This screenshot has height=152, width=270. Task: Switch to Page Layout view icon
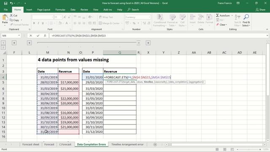(225, 149)
